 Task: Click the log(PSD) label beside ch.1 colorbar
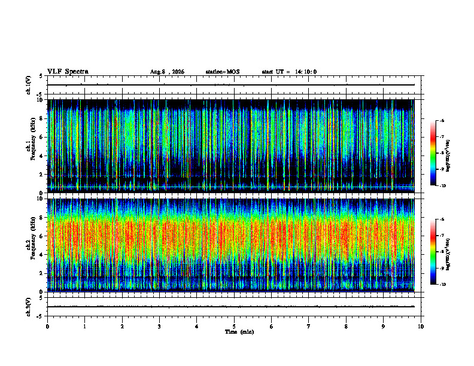pyautogui.click(x=448, y=156)
